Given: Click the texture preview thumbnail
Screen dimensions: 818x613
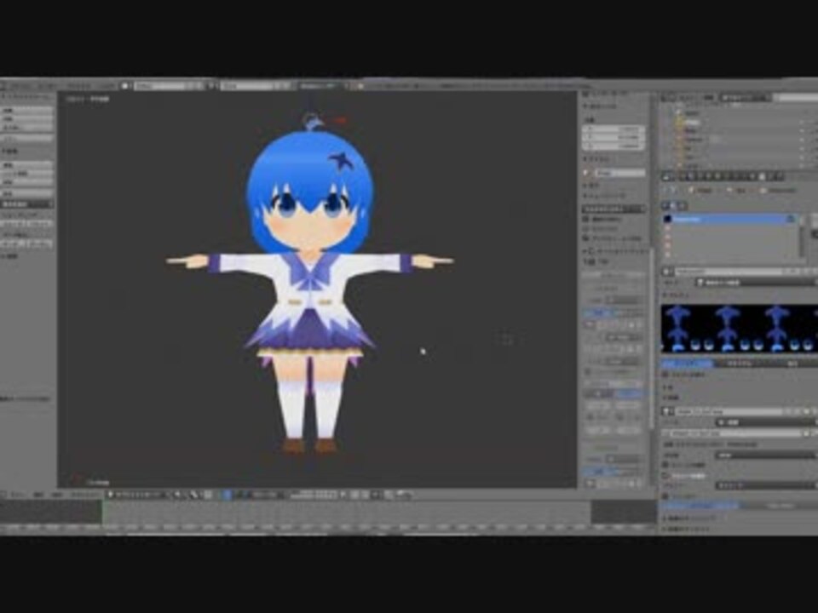Looking at the screenshot, I should 740,329.
